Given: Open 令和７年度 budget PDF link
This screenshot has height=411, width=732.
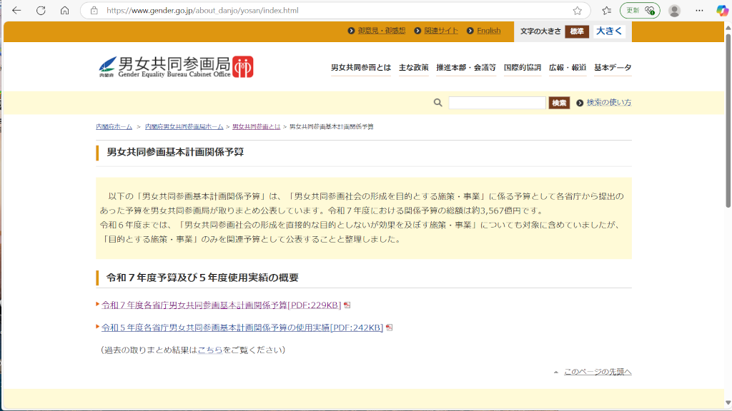Looking at the screenshot, I should (x=222, y=305).
